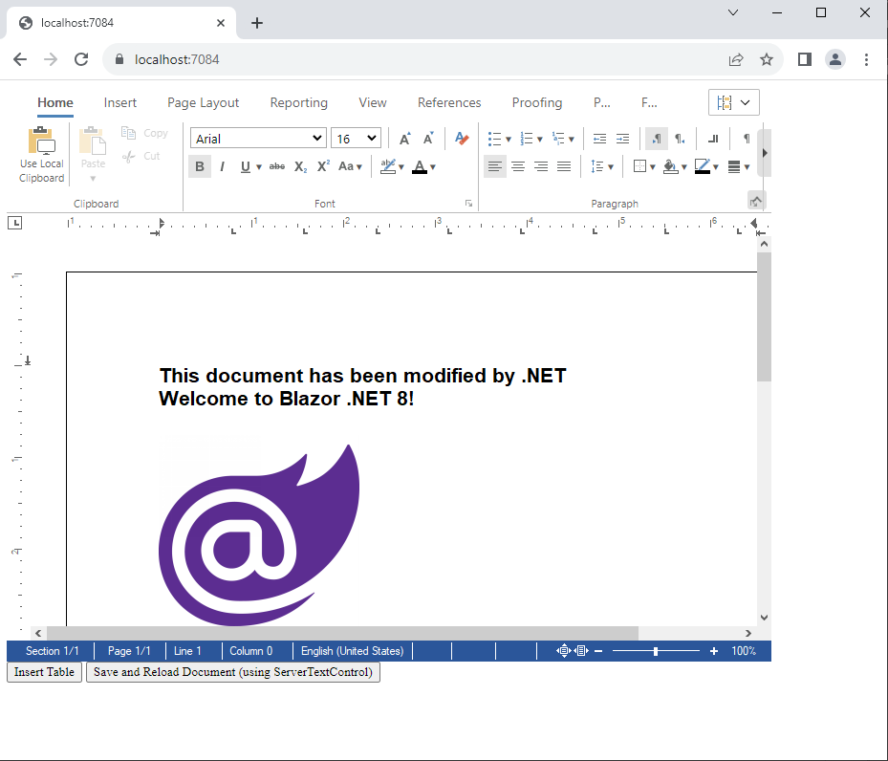Click the Increase Indent icon
Viewport: 888px width, 761px height.
pyautogui.click(x=622, y=139)
